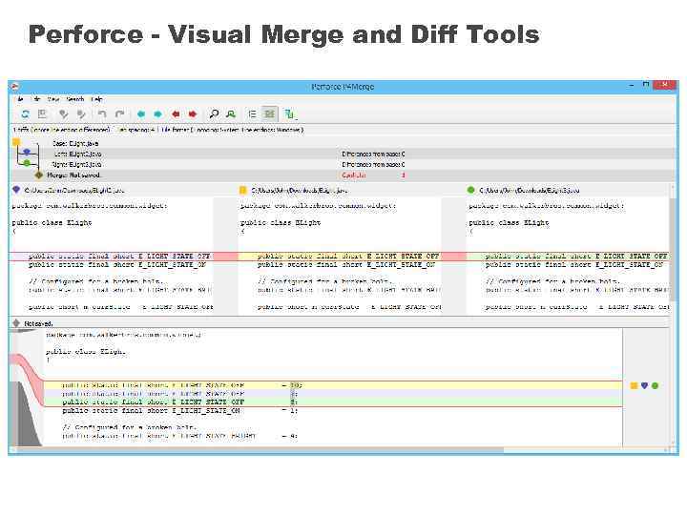
Task: Click the grey save-merge icon beside Refresh
Action: tap(42, 114)
